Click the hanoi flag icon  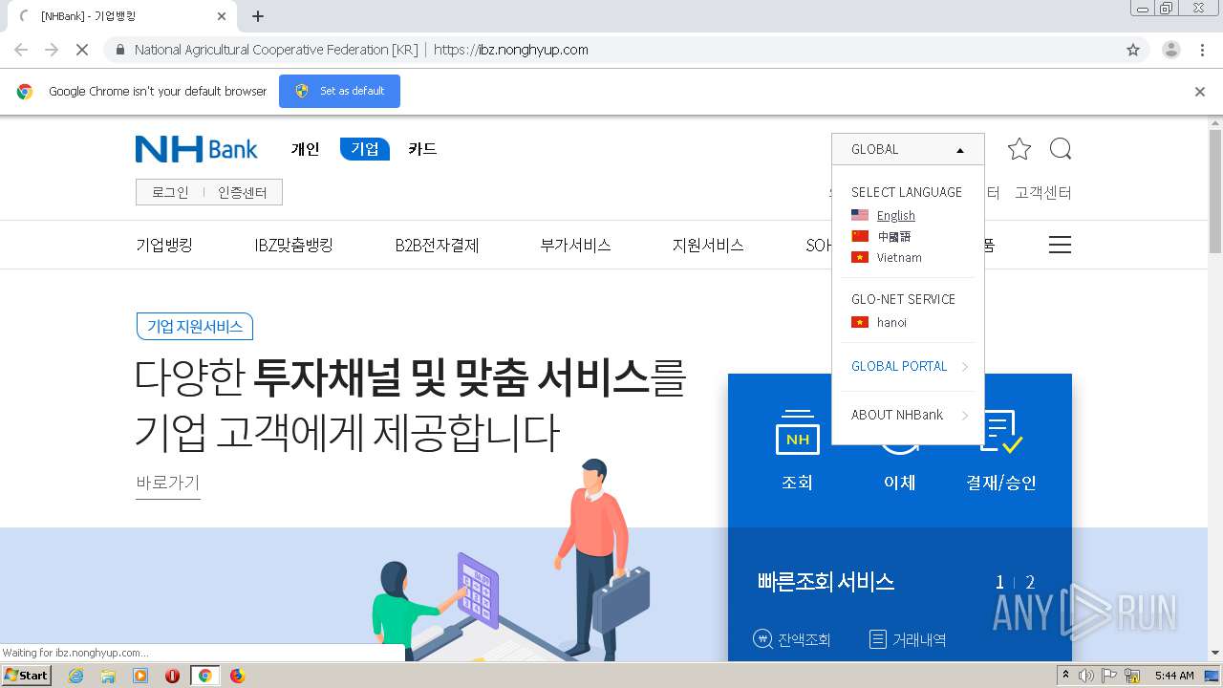coord(860,322)
